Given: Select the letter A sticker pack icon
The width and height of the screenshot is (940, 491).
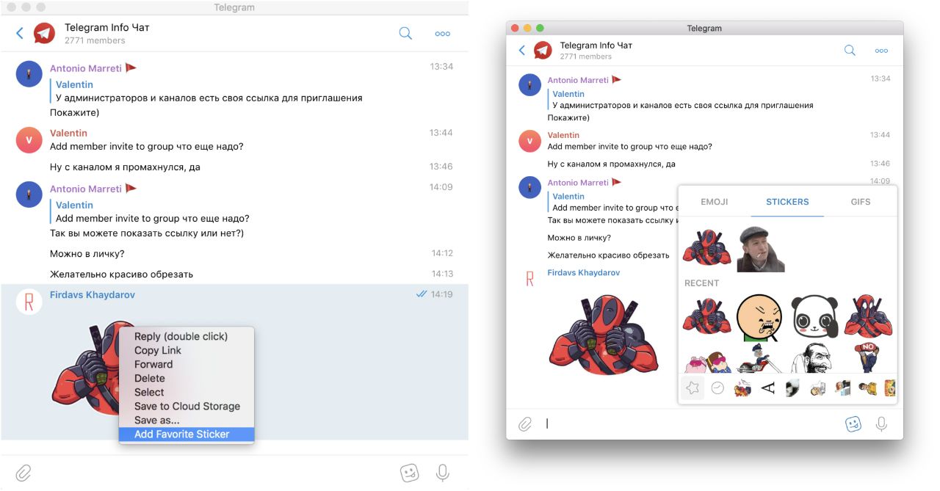Looking at the screenshot, I should [767, 388].
